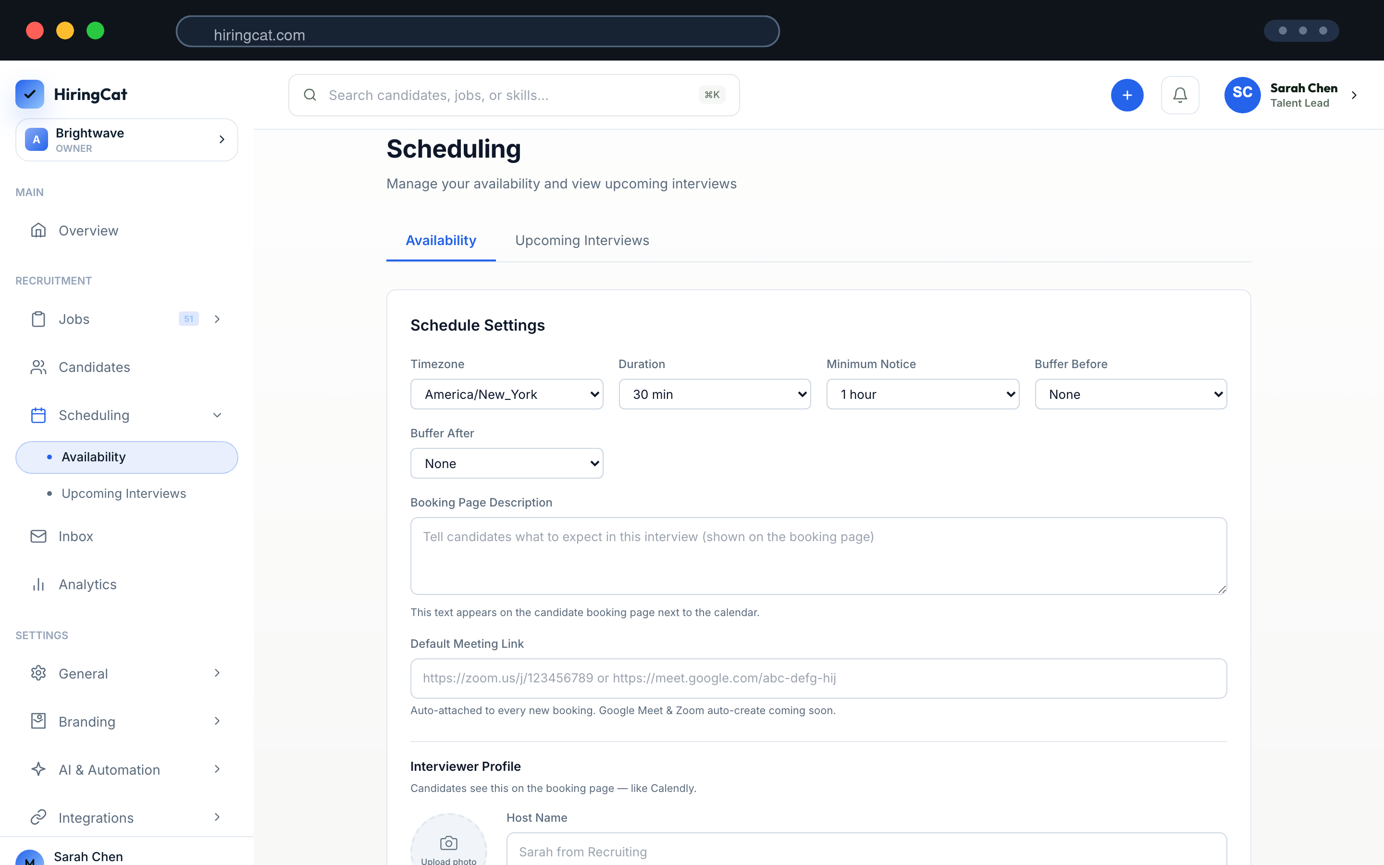Click the Upload photo camera icon
The height and width of the screenshot is (865, 1384).
pyautogui.click(x=449, y=843)
